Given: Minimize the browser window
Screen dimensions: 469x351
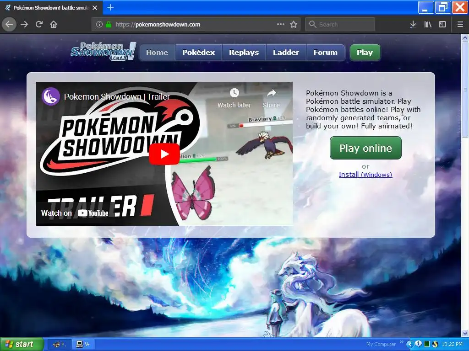Looking at the screenshot, I should (x=425, y=7).
